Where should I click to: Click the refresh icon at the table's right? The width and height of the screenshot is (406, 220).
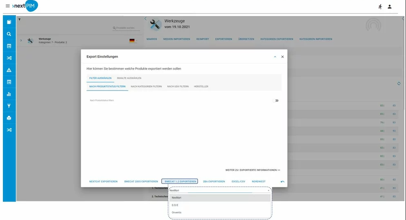point(399,84)
